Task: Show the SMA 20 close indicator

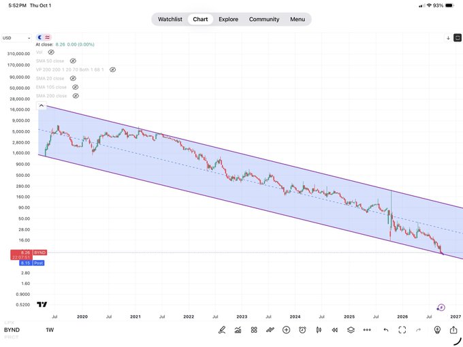Action: [x=73, y=78]
